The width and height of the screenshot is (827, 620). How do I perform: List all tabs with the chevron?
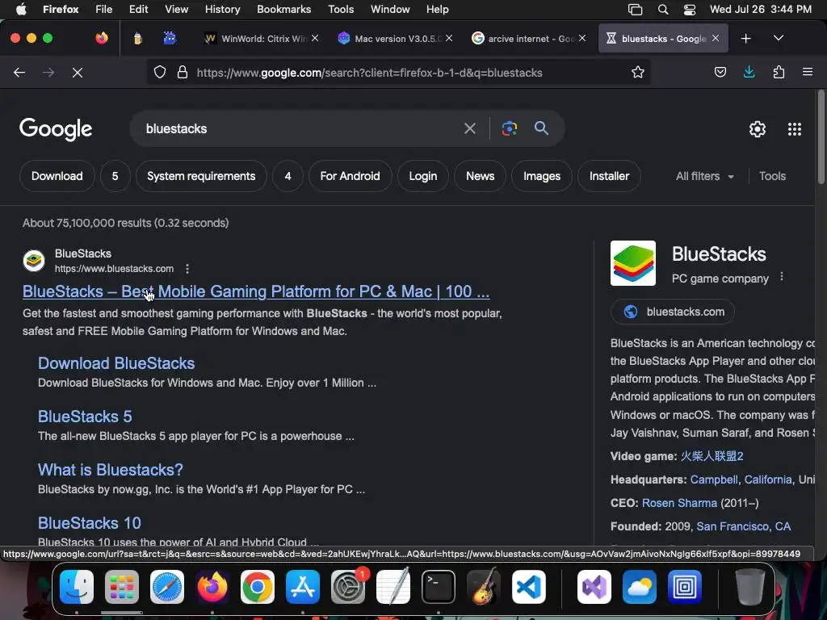tap(779, 38)
